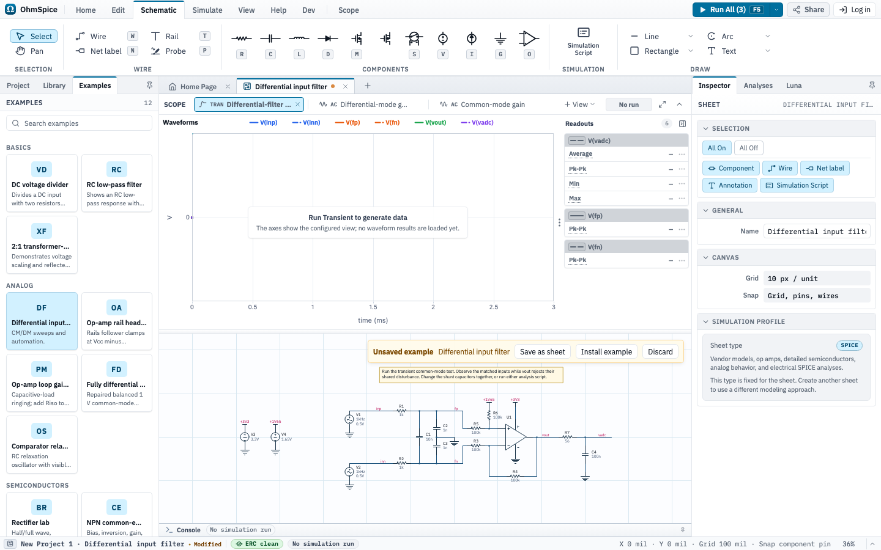Toggle the Net label selection filter
The image size is (881, 550).
click(825, 168)
